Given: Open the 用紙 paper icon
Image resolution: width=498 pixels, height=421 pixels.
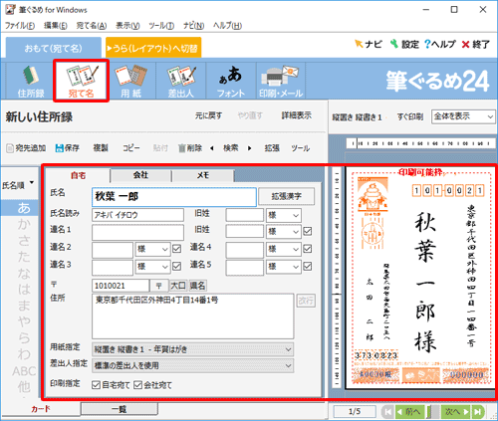Looking at the screenshot, I should pos(130,81).
